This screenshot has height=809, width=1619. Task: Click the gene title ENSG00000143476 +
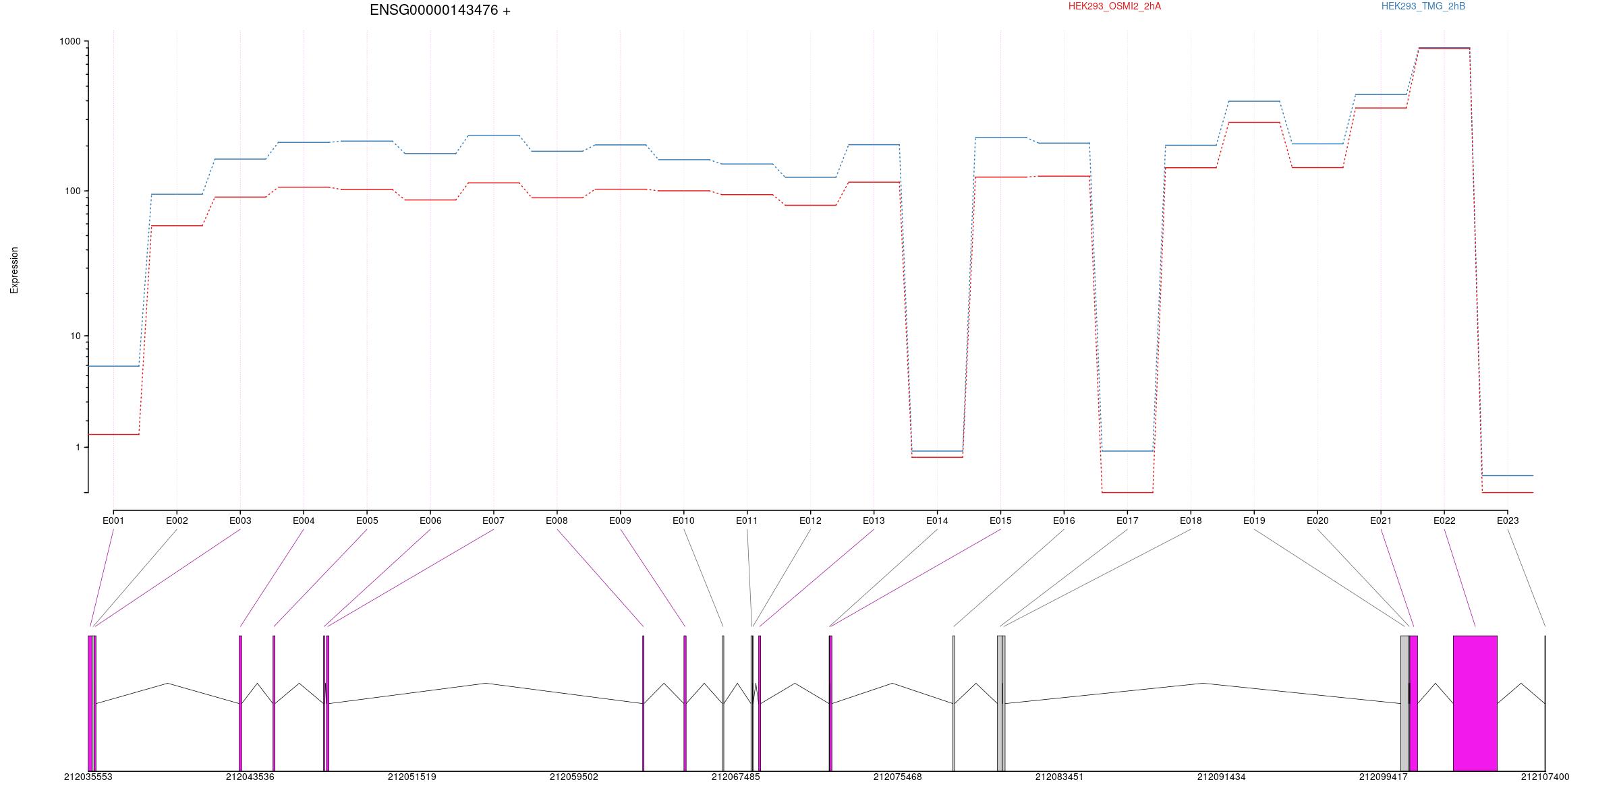440,10
